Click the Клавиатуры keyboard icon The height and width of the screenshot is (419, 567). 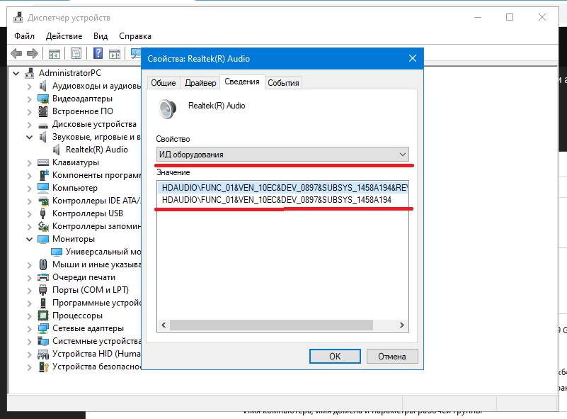point(43,162)
